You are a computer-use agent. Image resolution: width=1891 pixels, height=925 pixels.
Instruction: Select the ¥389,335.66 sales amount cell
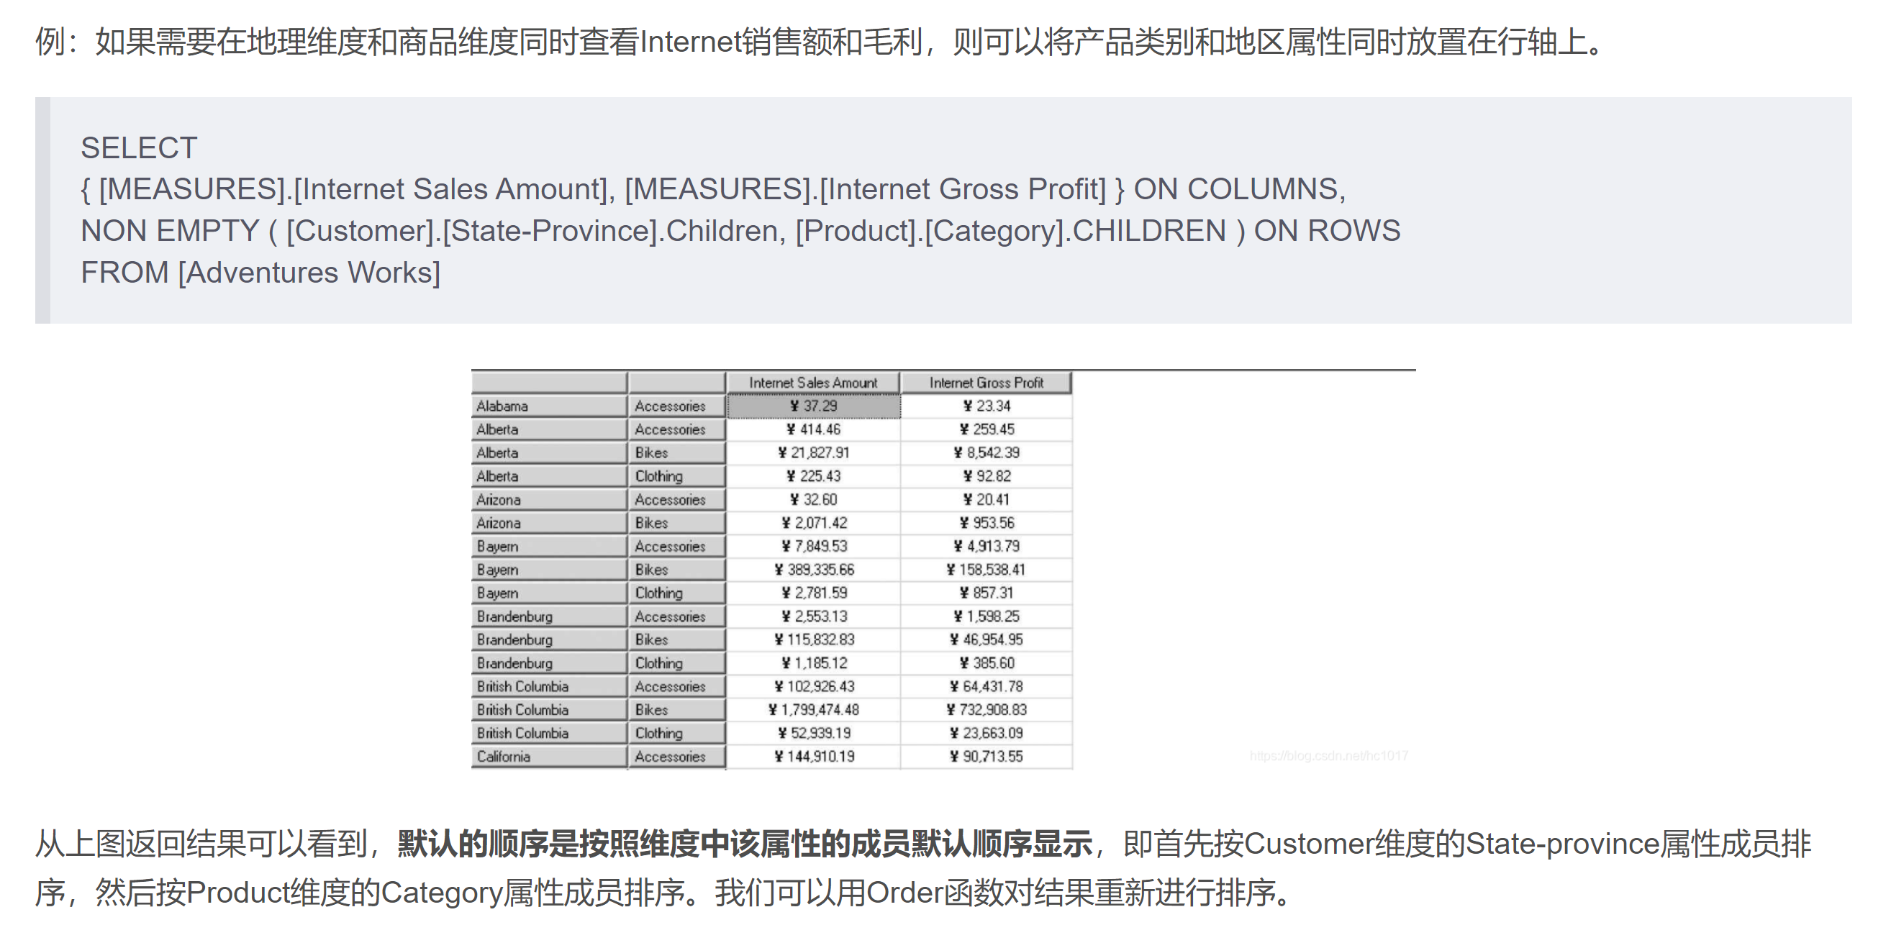(x=812, y=569)
